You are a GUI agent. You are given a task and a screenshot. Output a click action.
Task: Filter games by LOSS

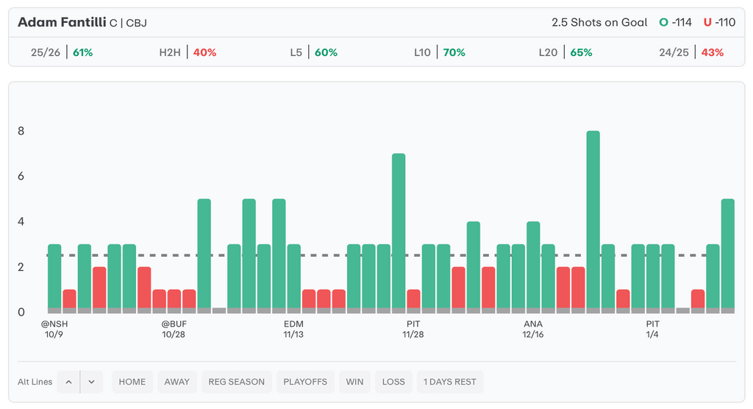click(x=393, y=382)
